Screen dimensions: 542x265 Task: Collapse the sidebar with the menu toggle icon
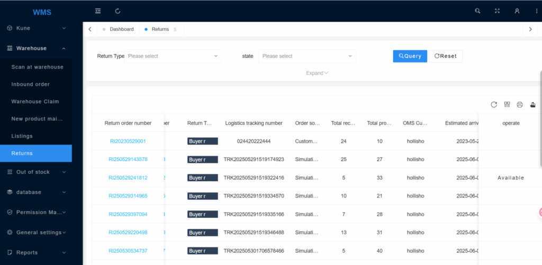coord(98,11)
